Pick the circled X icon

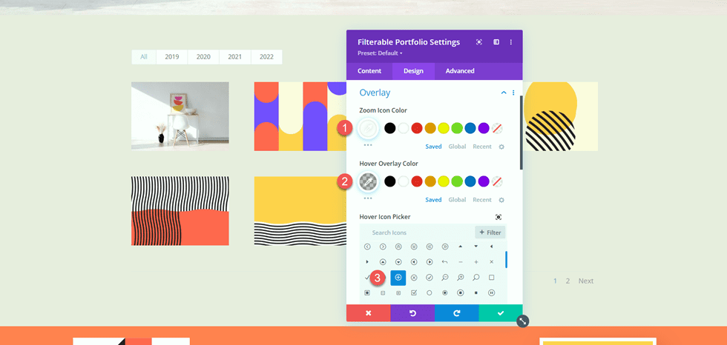414,278
